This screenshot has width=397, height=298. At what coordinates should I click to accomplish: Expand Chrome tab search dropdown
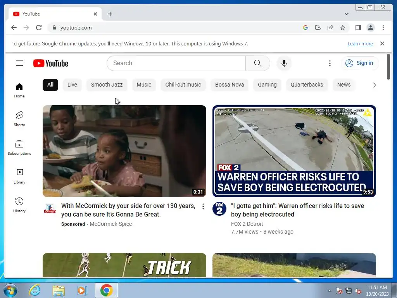click(346, 14)
